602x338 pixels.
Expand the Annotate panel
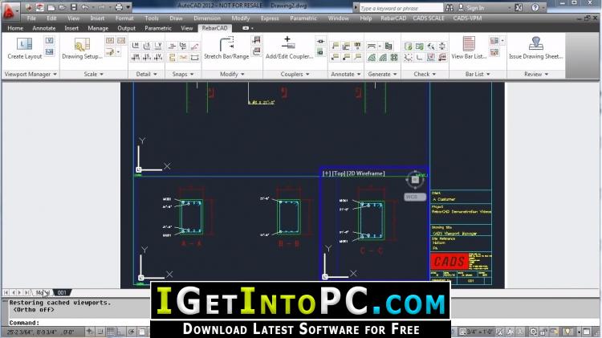346,74
